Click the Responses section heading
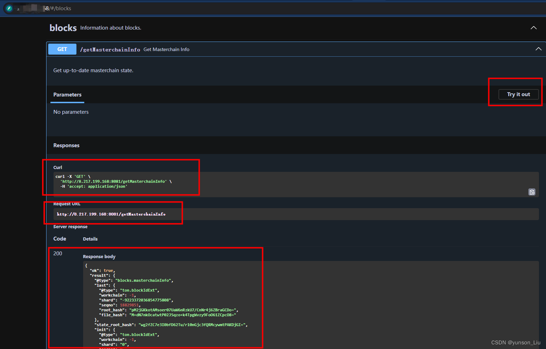Viewport: 546px width, 349px height. click(x=66, y=145)
